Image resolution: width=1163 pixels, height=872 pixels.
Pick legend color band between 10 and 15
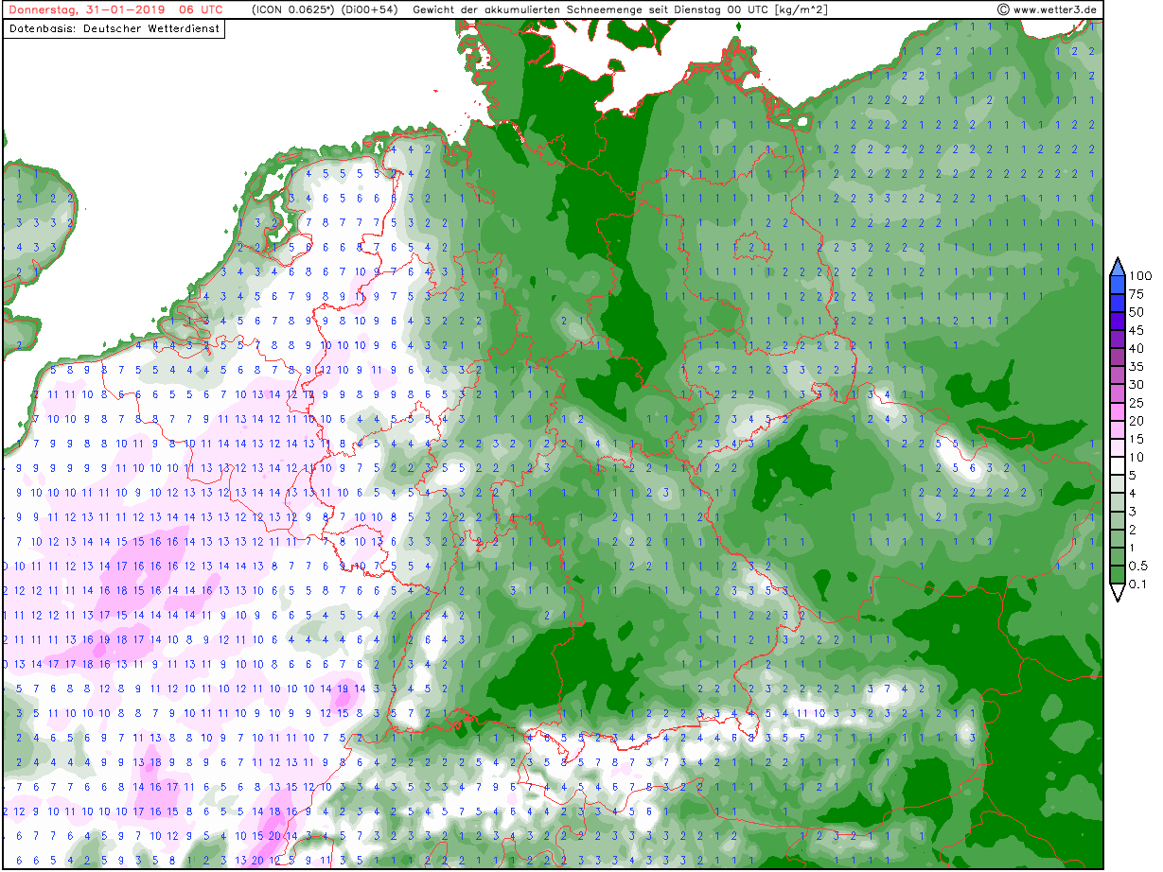coord(1118,447)
